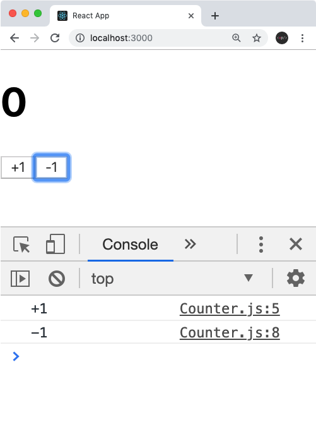This screenshot has height=436, width=316.
Task: Open DevTools three-dot customize menu
Action: pyautogui.click(x=260, y=245)
